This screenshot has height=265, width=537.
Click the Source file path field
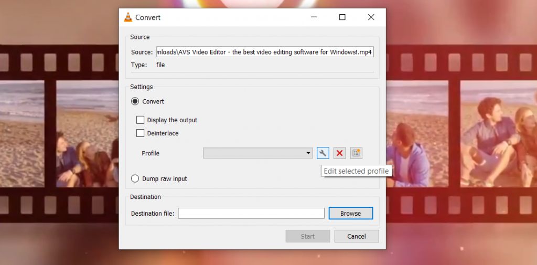point(265,52)
